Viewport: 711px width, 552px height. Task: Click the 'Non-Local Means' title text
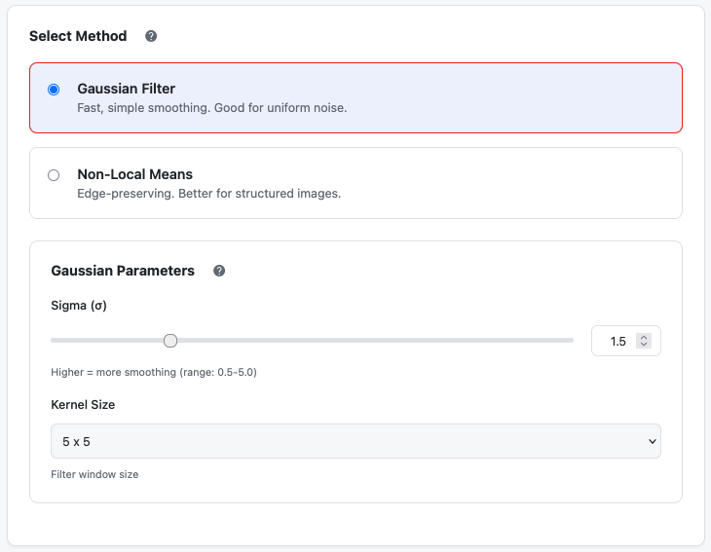pos(134,174)
